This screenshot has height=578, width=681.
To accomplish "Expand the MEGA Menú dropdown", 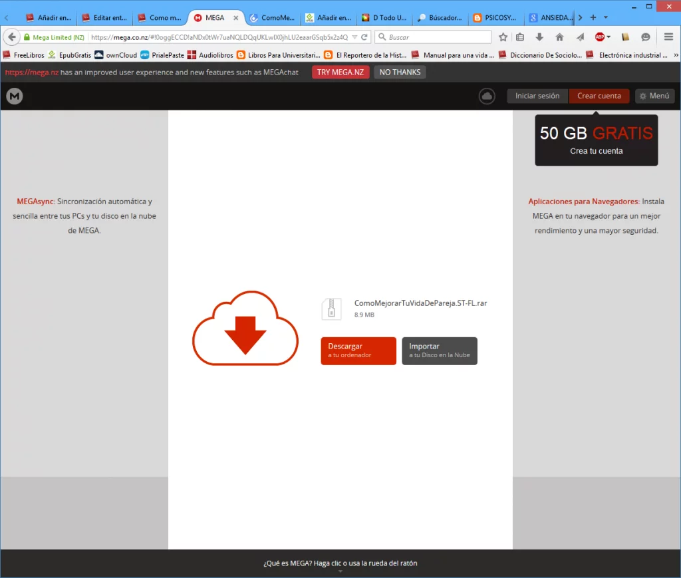I will point(654,96).
